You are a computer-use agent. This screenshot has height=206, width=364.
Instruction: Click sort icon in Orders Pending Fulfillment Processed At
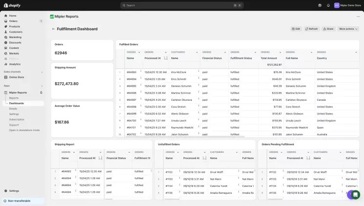308,158
